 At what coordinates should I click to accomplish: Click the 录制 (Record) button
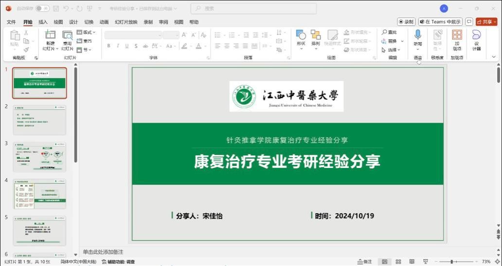pyautogui.click(x=406, y=22)
